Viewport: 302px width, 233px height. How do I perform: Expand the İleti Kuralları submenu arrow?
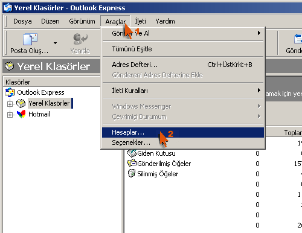click(259, 91)
